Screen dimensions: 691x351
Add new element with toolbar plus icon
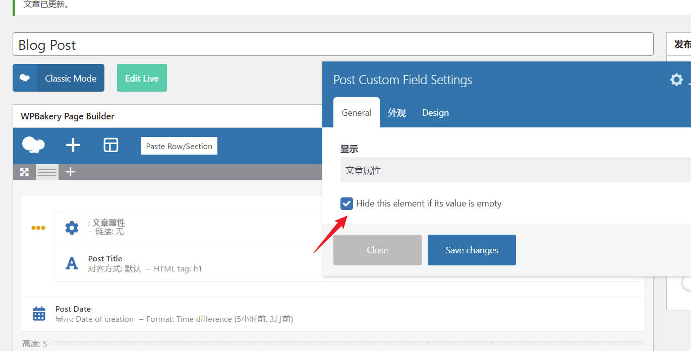73,145
